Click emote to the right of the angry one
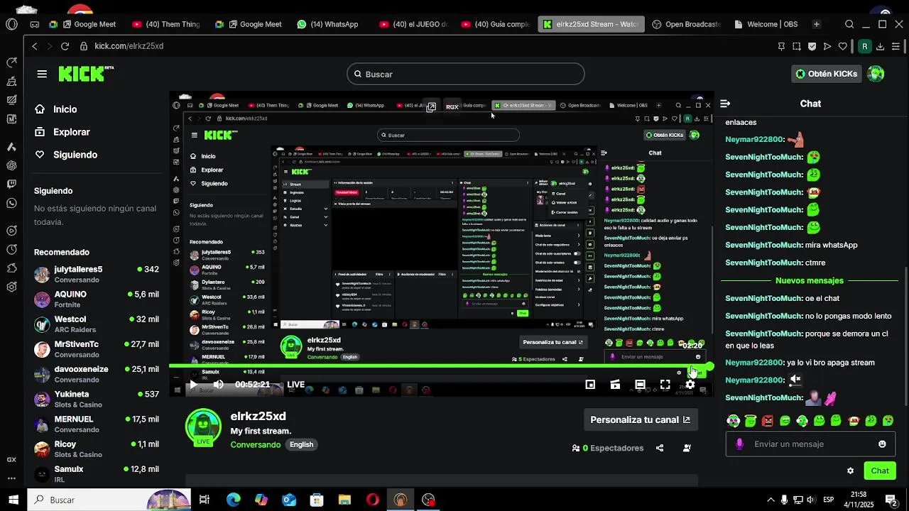The image size is (909, 511). (x=785, y=421)
